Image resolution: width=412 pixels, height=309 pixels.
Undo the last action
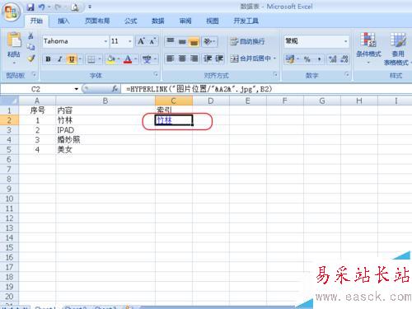click(41, 7)
